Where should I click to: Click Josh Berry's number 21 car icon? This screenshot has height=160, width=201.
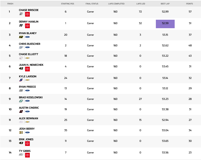click(21, 132)
